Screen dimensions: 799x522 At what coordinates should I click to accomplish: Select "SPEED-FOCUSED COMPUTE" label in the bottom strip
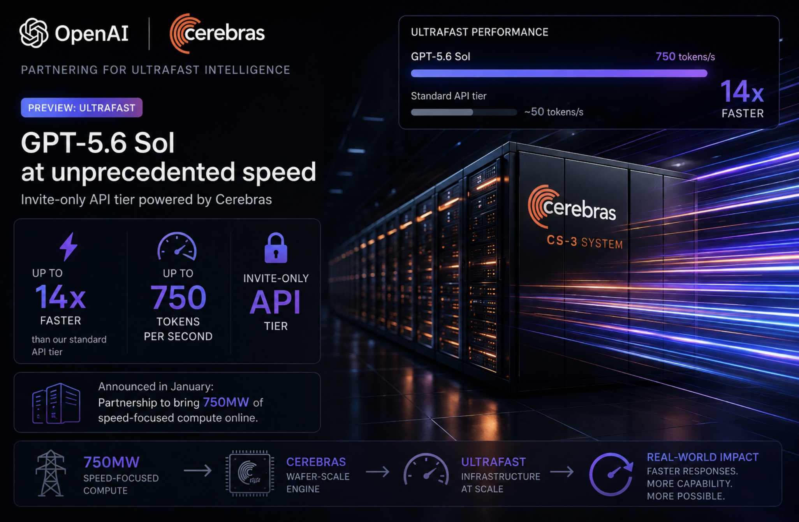[121, 484]
